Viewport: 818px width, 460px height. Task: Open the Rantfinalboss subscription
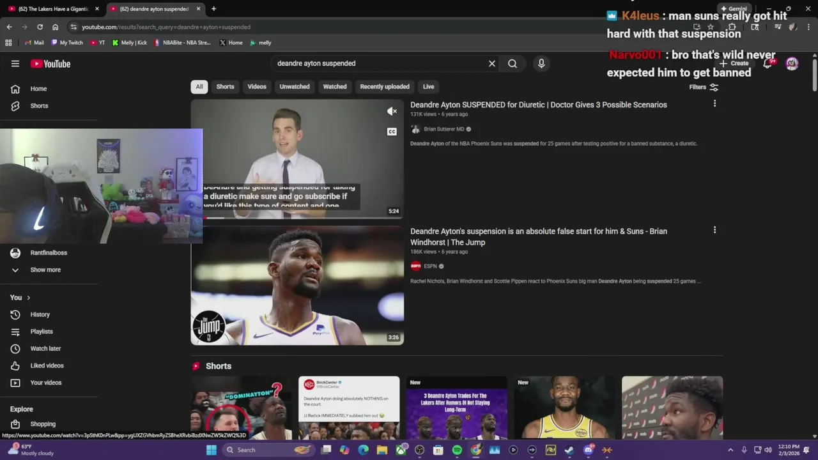[49, 253]
